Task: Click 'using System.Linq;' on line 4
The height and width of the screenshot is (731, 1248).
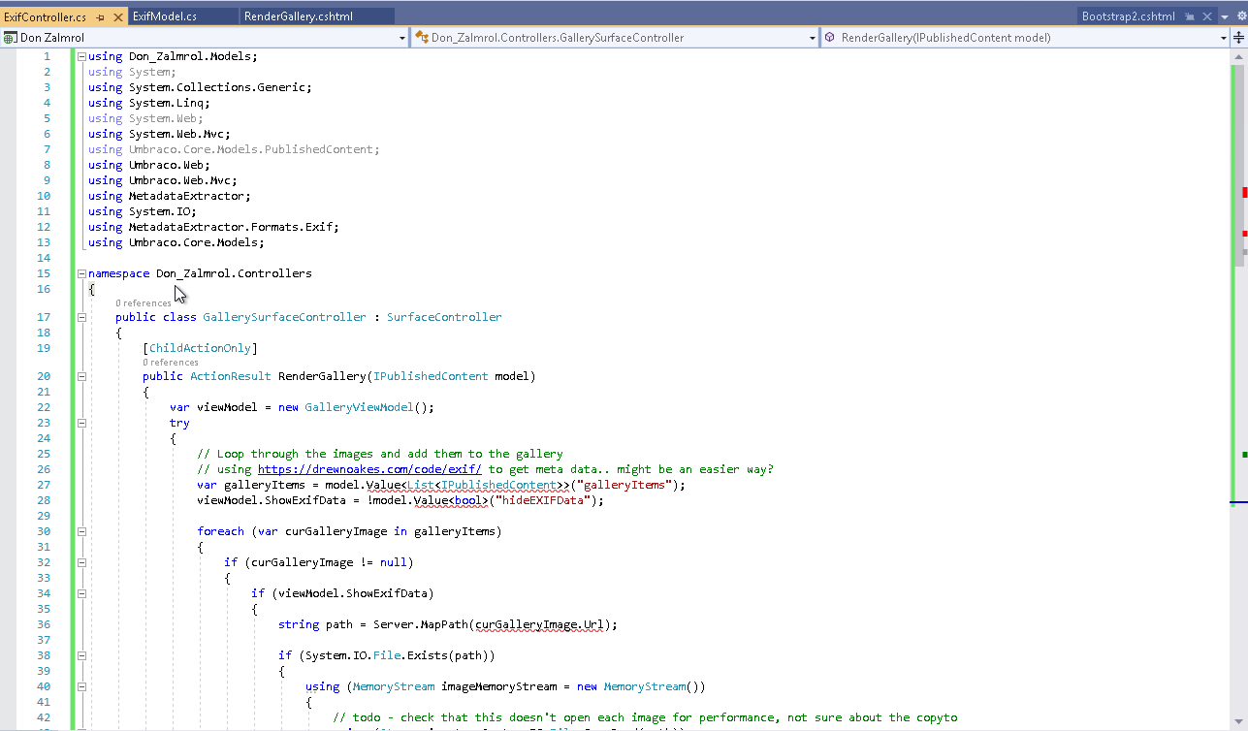Action: pos(149,103)
